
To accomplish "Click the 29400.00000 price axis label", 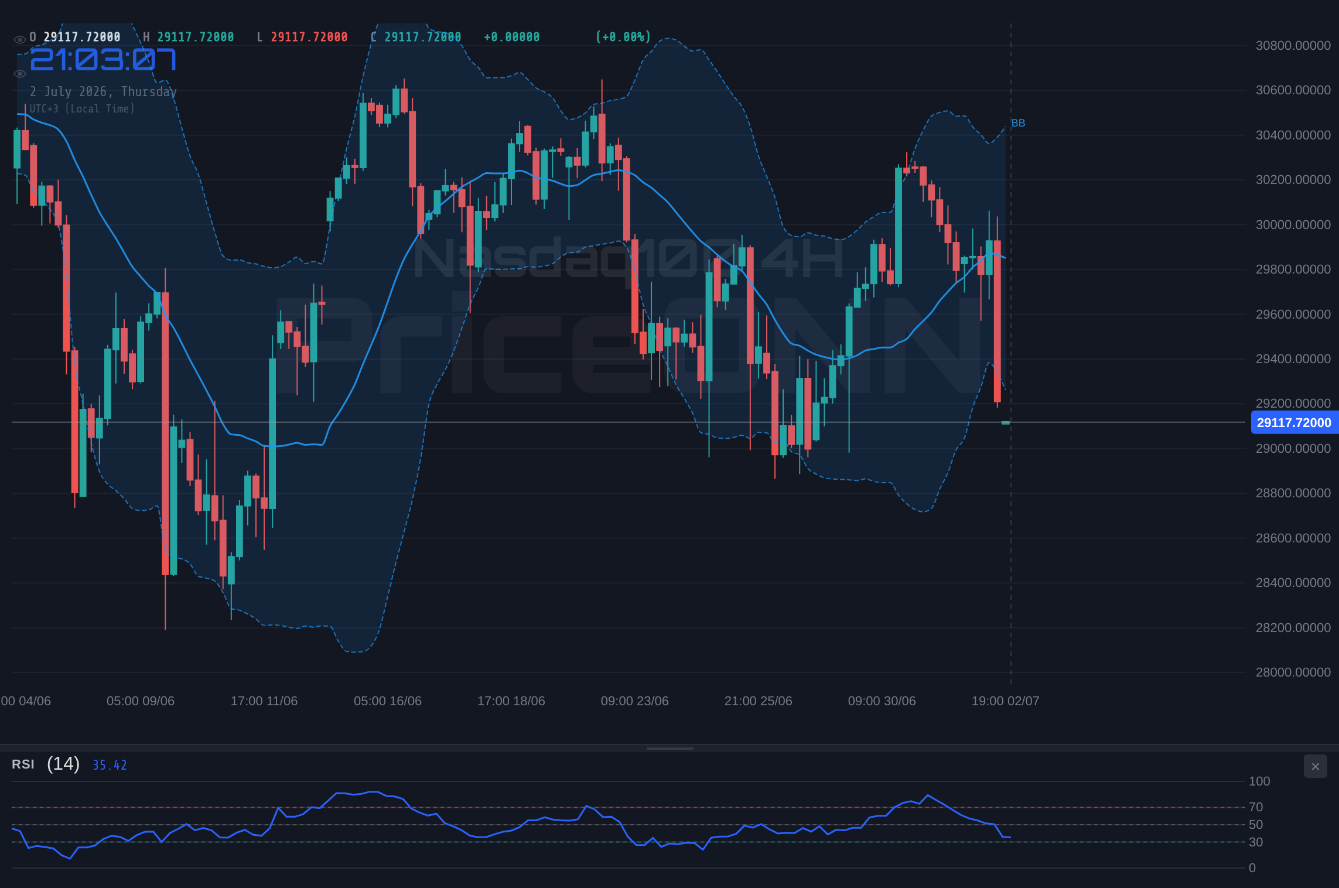I will (1293, 359).
